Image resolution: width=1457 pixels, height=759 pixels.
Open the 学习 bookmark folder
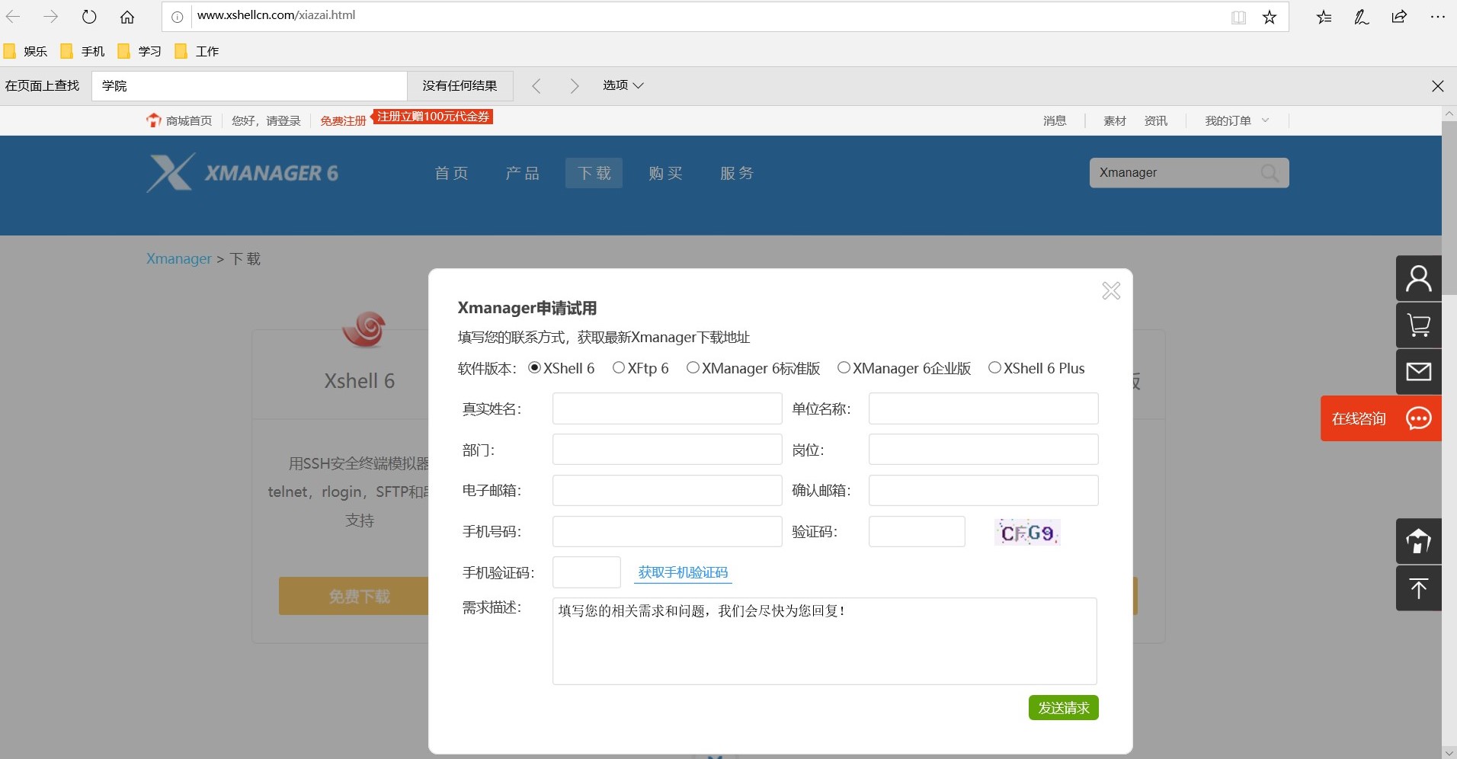tap(140, 51)
